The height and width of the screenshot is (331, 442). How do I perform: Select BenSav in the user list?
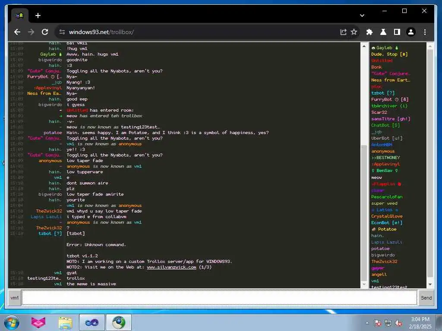click(385, 171)
